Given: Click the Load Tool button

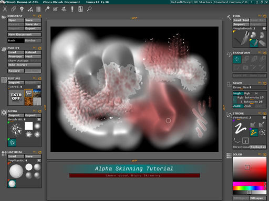Looking at the screenshot, I should coord(241,20).
